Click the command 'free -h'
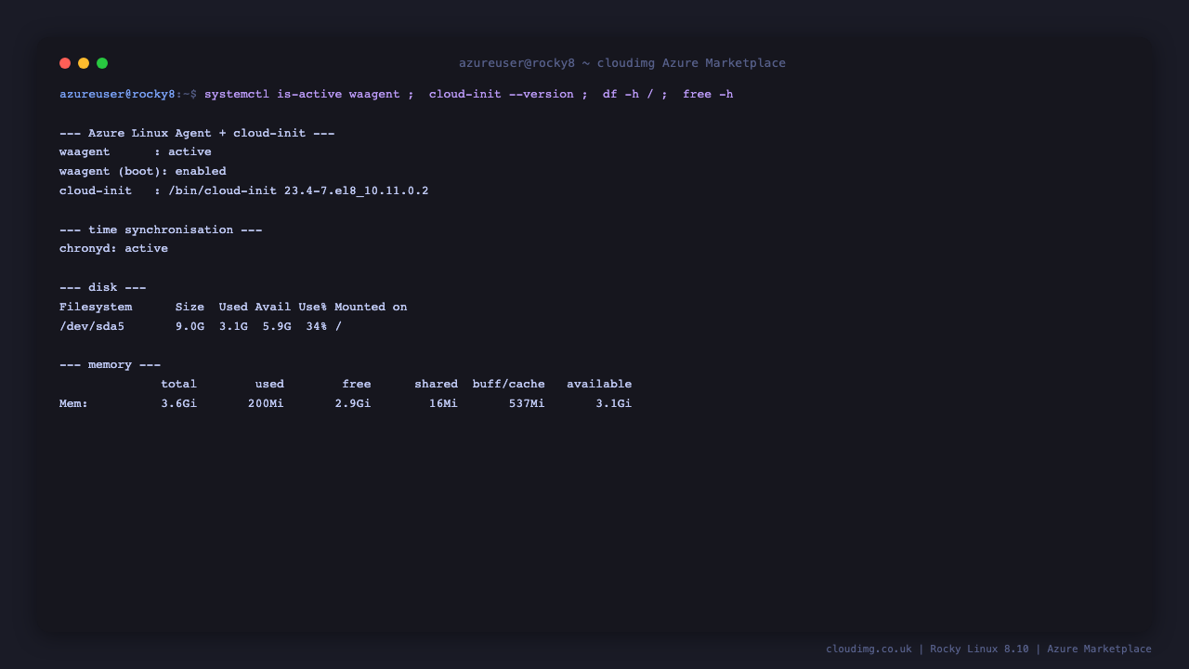 pos(708,94)
